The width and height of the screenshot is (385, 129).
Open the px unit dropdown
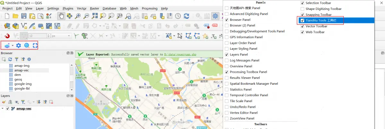[62, 36]
